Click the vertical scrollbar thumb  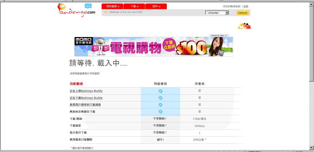pyautogui.click(x=311, y=44)
